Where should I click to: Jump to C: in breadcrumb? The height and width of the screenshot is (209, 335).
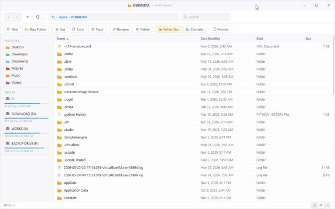point(53,17)
